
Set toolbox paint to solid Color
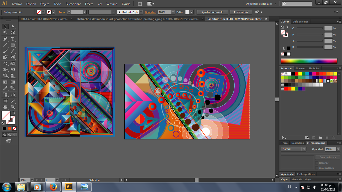(4, 129)
